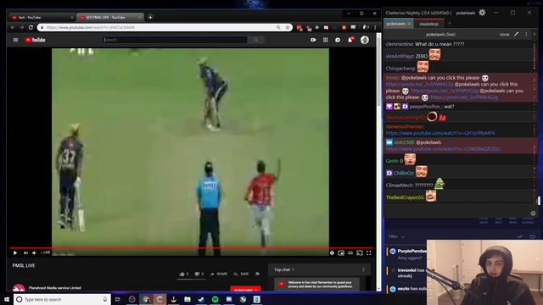This screenshot has width=543, height=305.
Task: Mute the video volume
Action: tap(34, 252)
